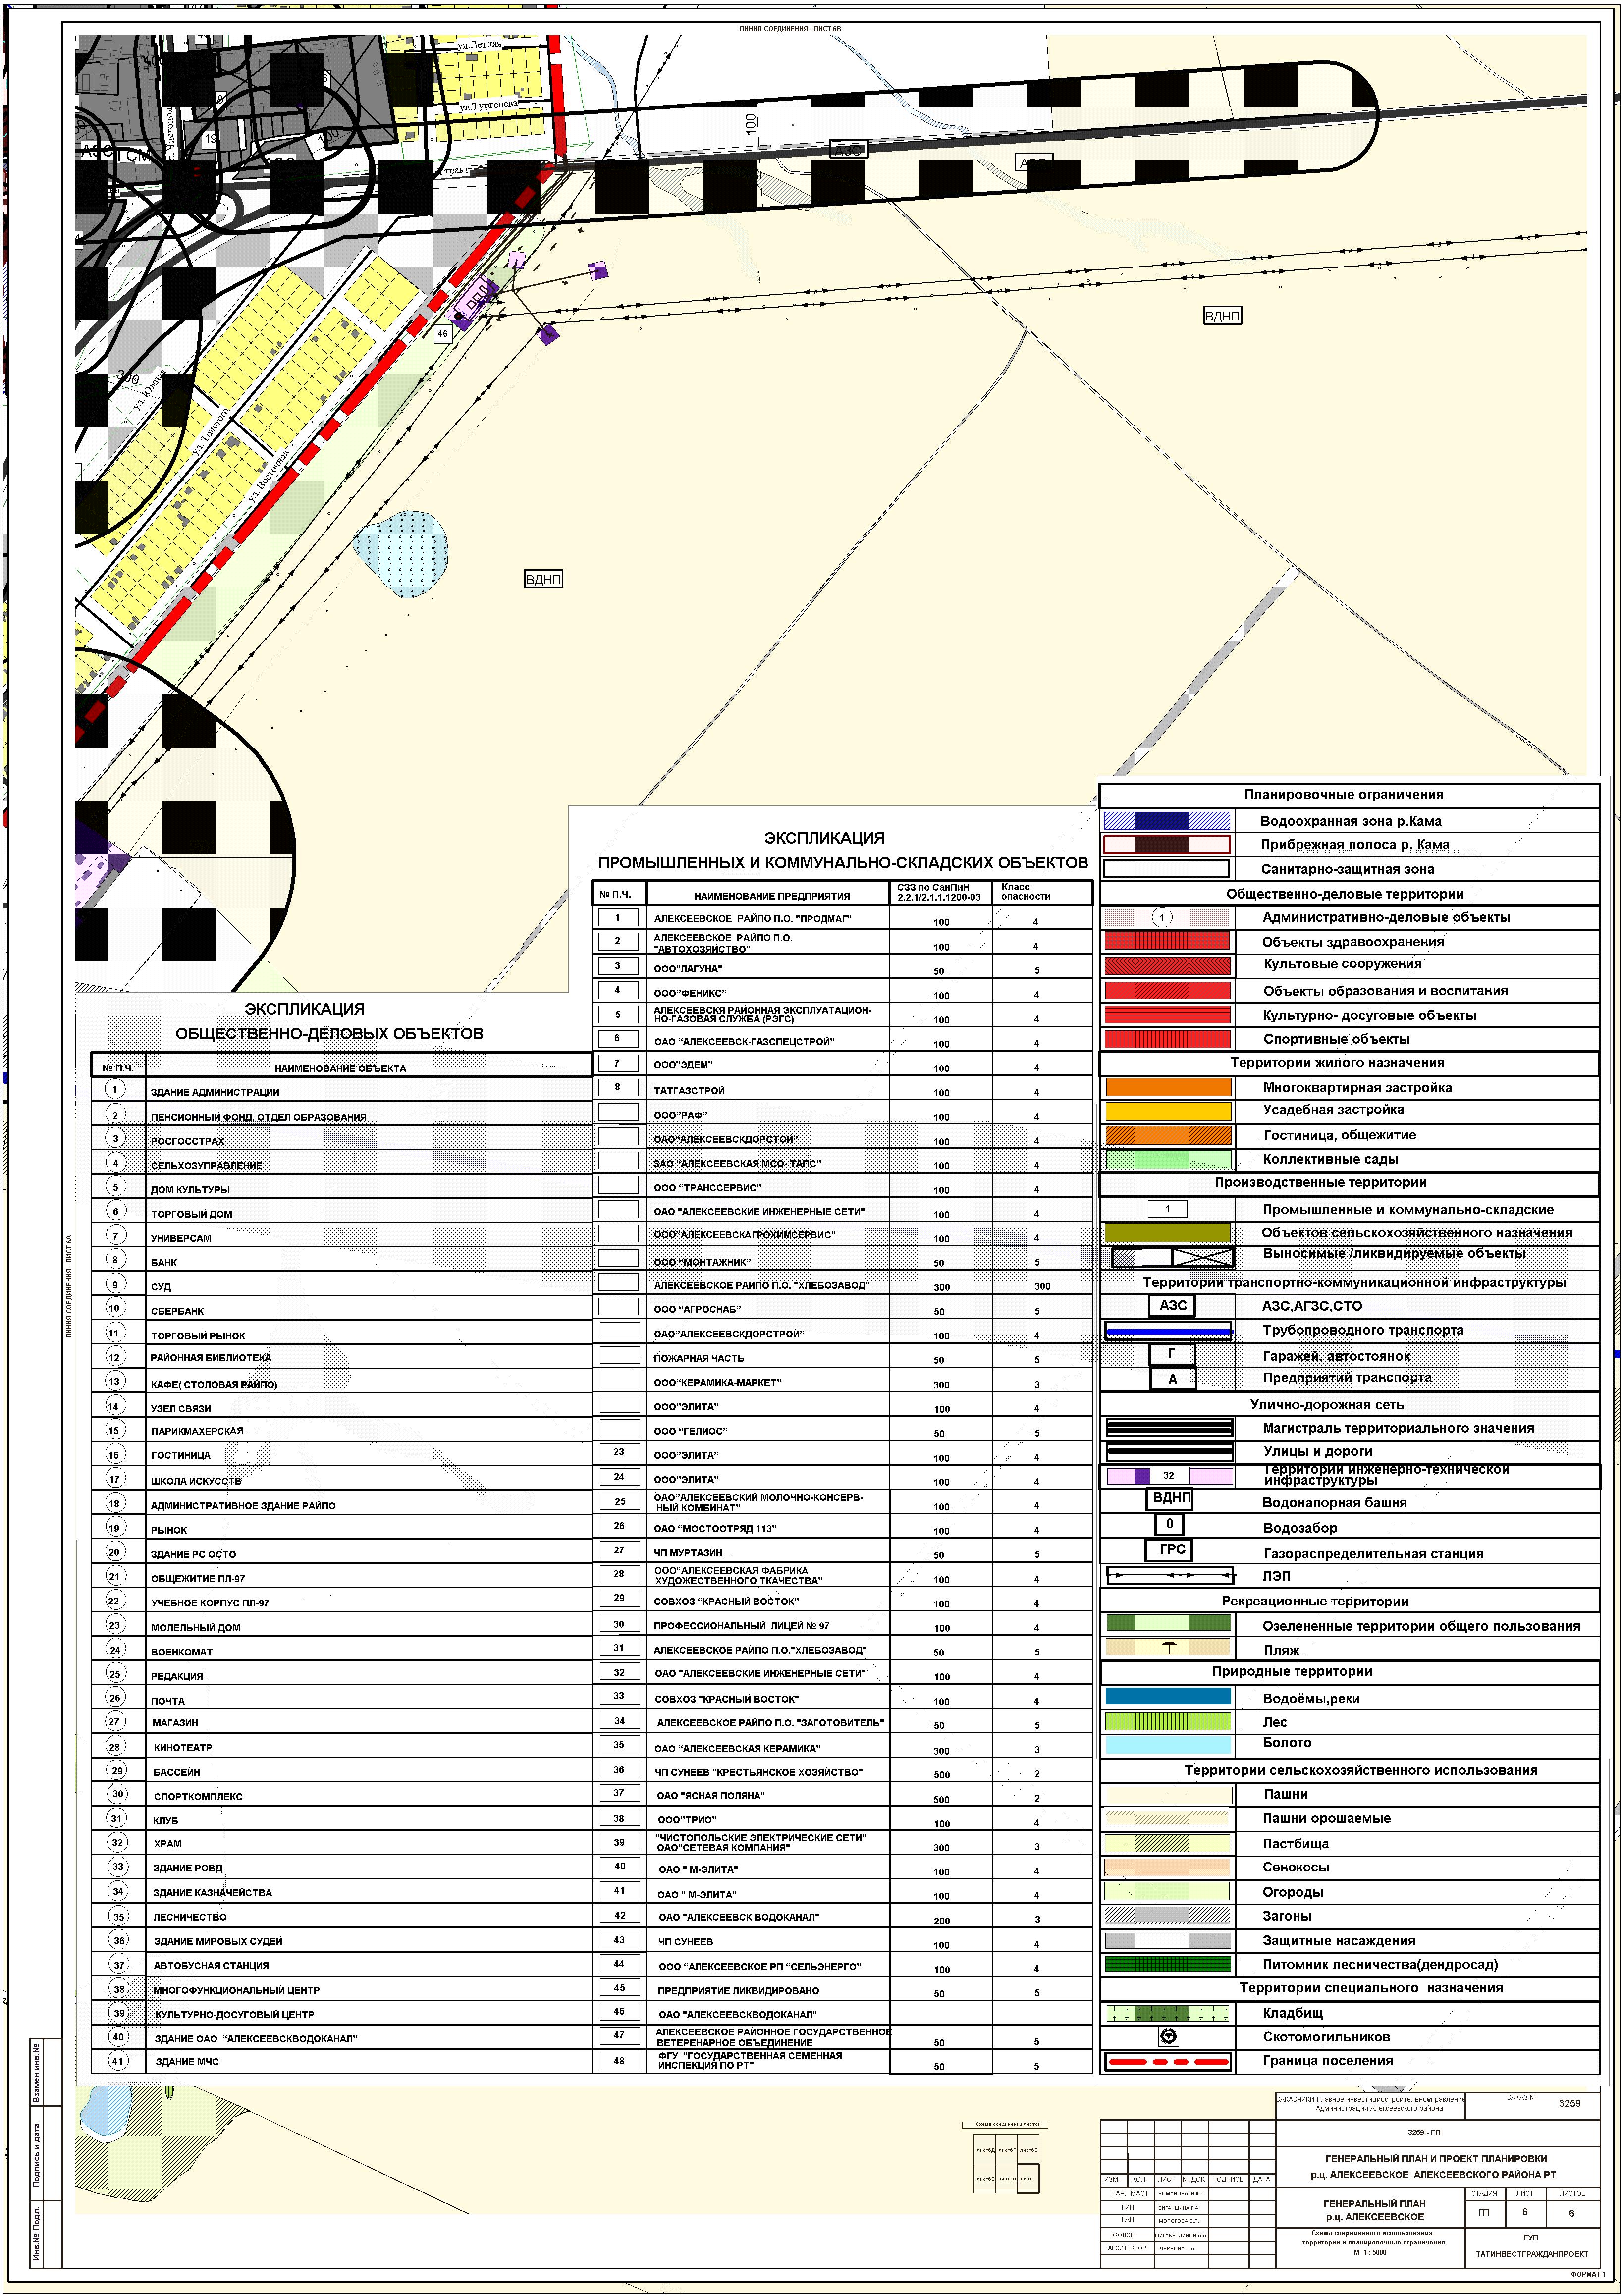Screen dimensions: 1622x2296
Task: Click circled number 41 beside ЗДАНИЕ МЧС
Action: (118, 2061)
